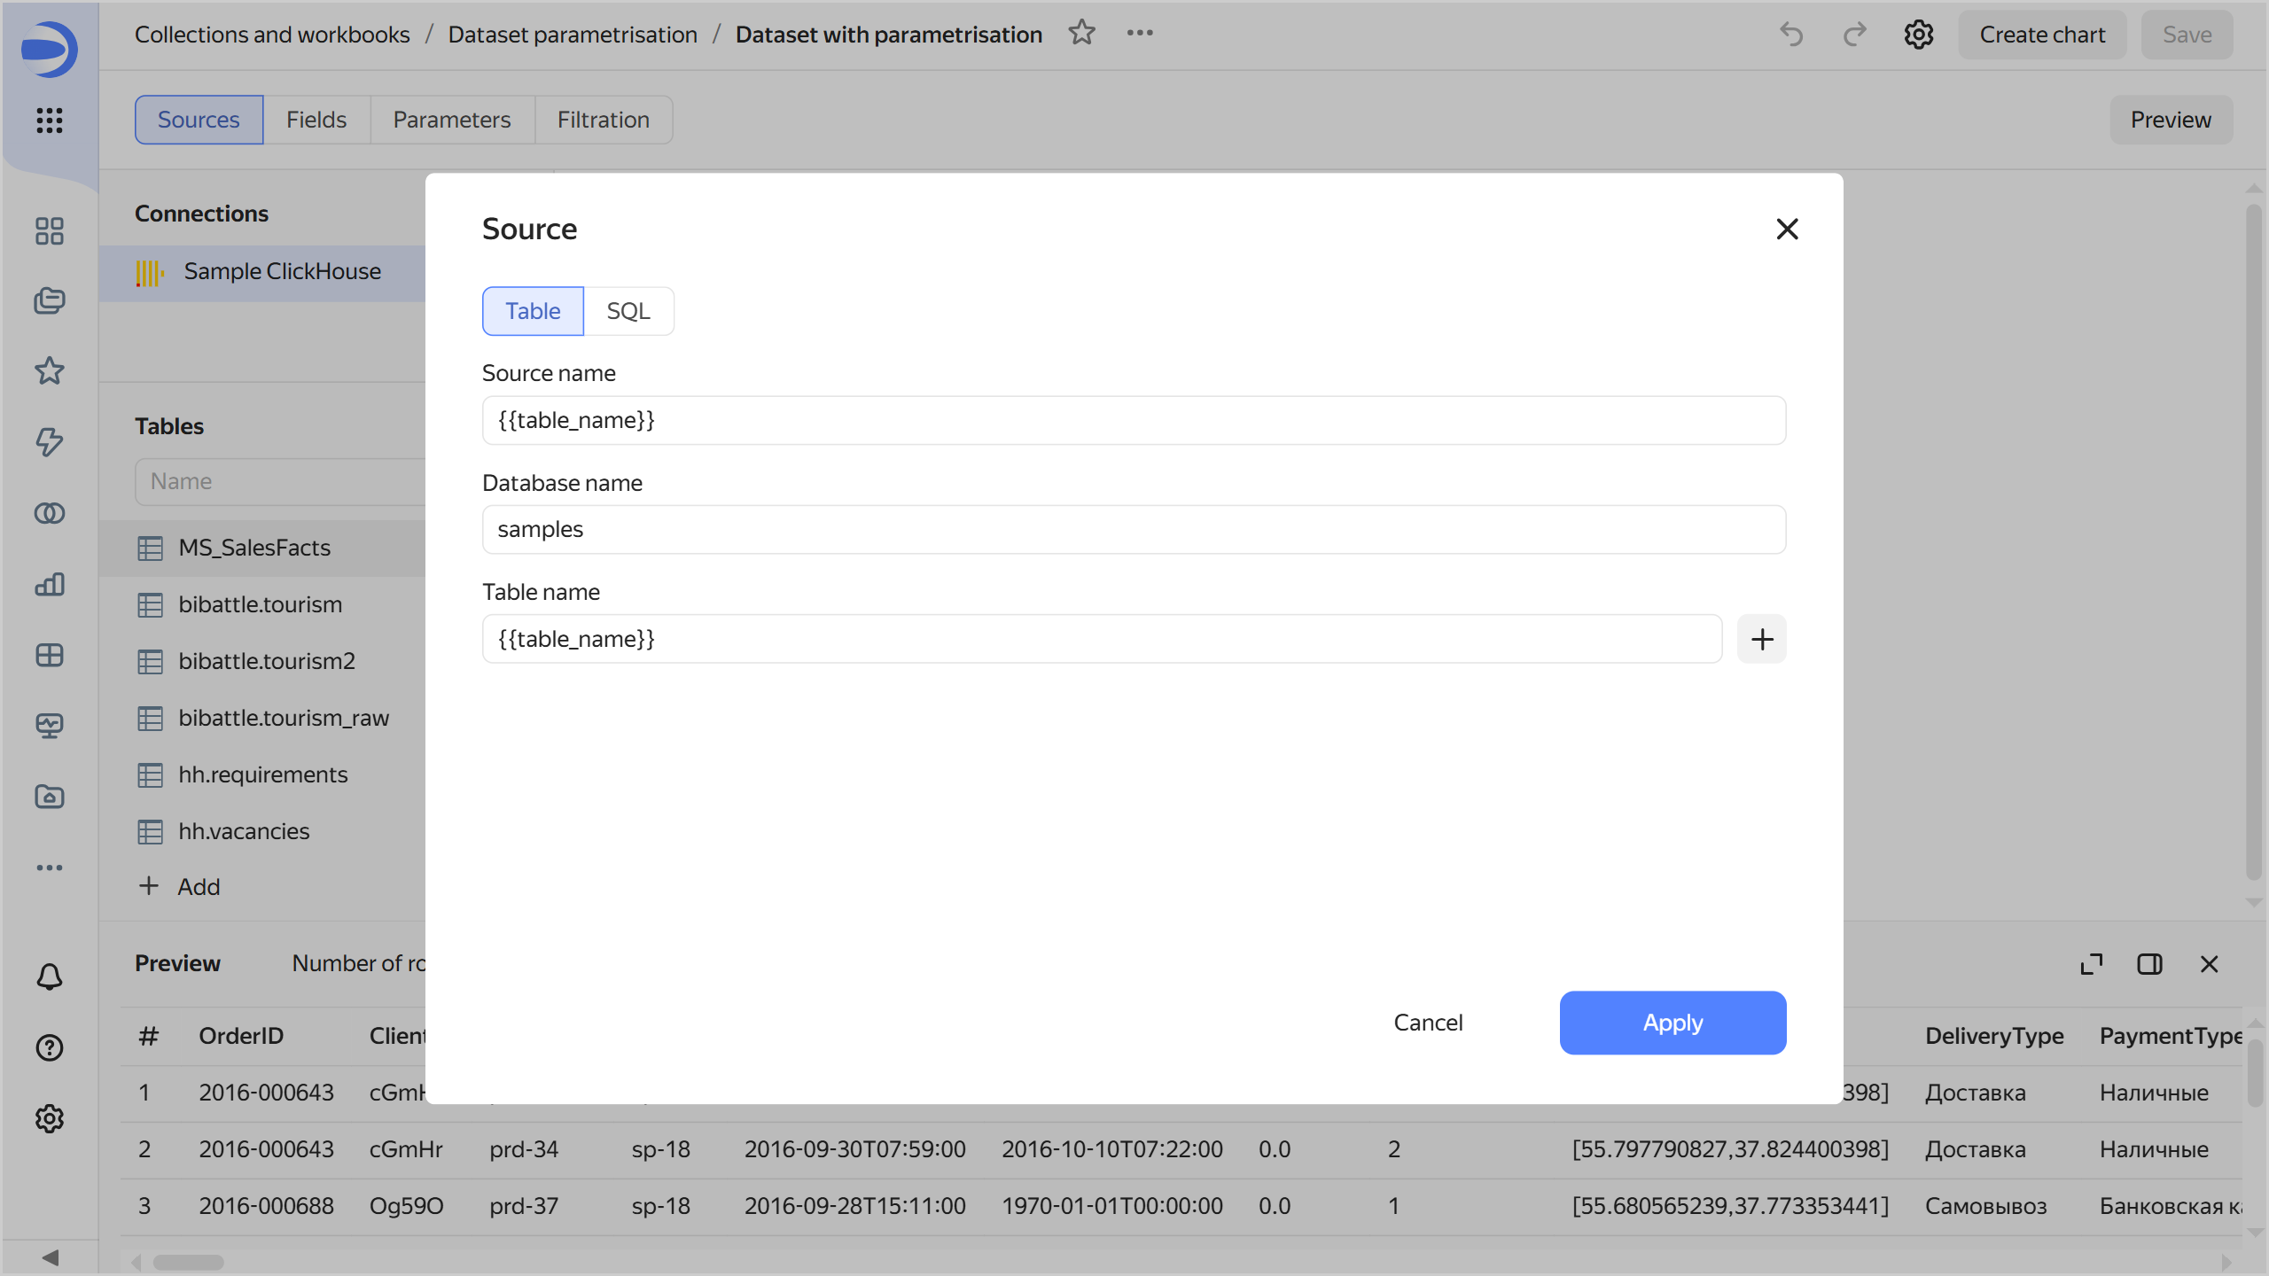
Task: Click the undo arrow icon
Action: point(1791,35)
